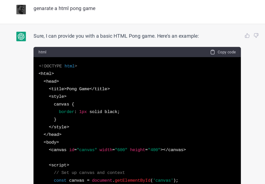Screen dimensions: 265x184
Task: Click the 'canvas {' CSS selector line
Action: tap(64, 104)
